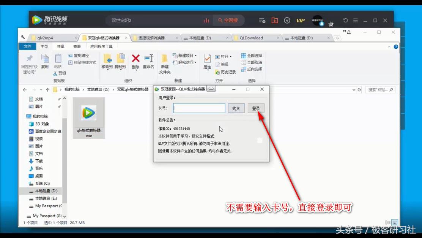Focus the 卡号 card number field

pyautogui.click(x=199, y=108)
